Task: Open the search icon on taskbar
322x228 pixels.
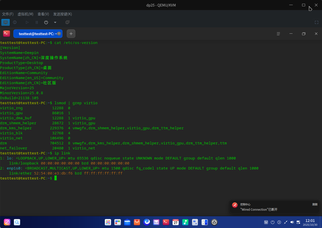Action: 17,222
